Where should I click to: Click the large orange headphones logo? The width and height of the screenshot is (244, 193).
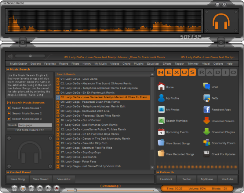point(221,21)
